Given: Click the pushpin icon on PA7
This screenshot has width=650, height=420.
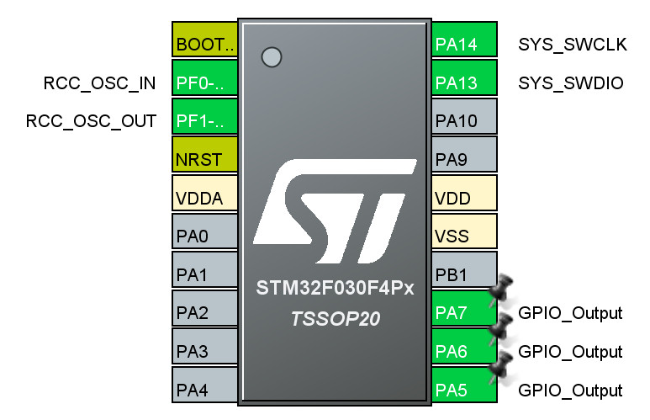Looking at the screenshot, I should [501, 290].
